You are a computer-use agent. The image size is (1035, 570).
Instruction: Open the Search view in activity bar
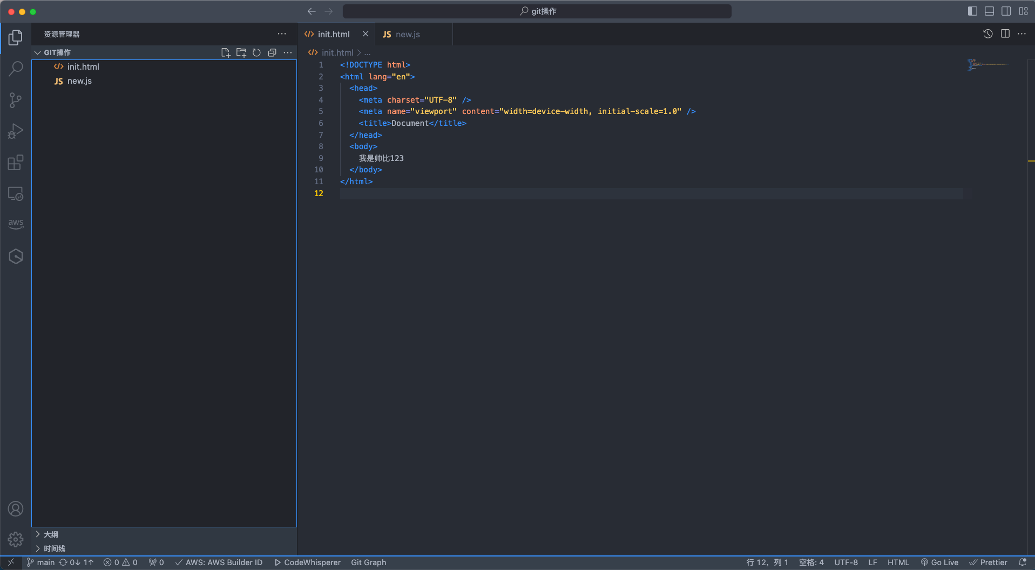pyautogui.click(x=16, y=69)
